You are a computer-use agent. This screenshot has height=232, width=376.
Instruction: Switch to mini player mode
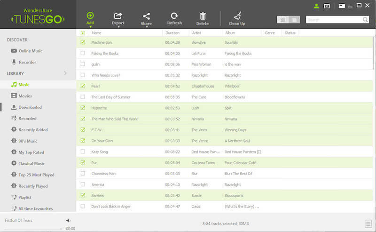coord(342,6)
